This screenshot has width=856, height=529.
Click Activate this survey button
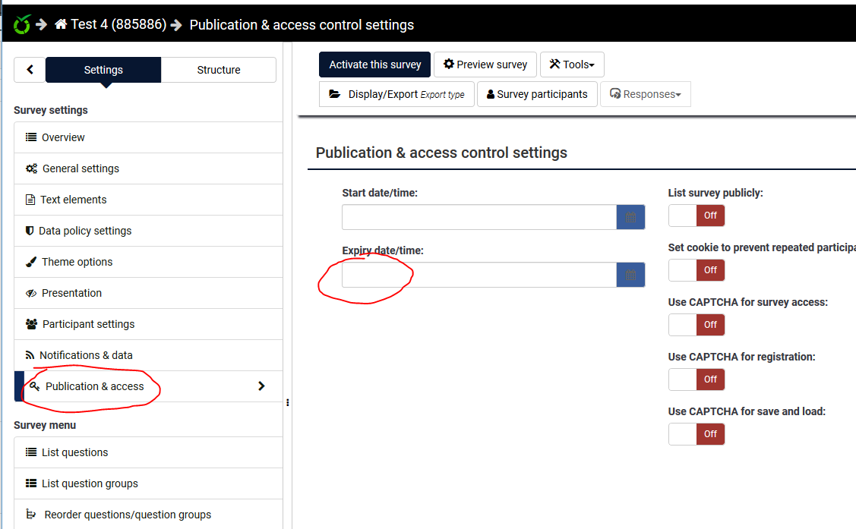(375, 65)
